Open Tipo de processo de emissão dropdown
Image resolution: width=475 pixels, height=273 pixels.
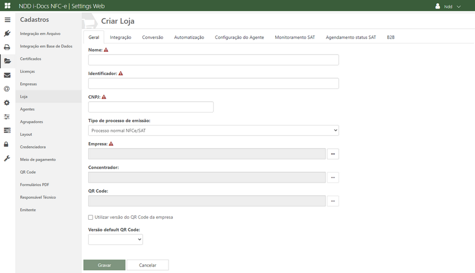[x=213, y=130]
